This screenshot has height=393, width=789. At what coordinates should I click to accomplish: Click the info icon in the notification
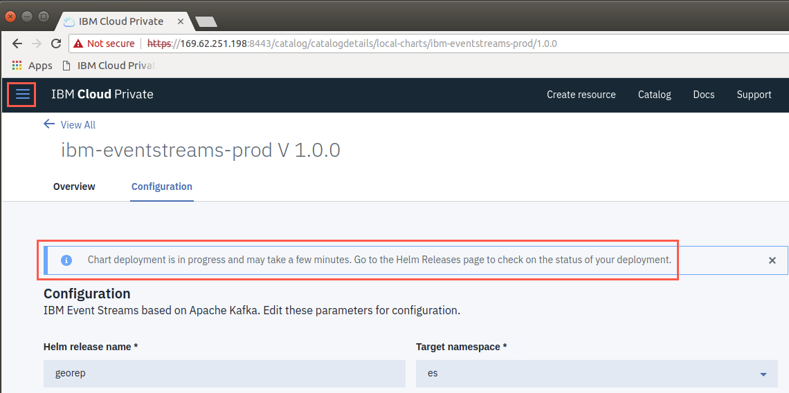pyautogui.click(x=66, y=260)
